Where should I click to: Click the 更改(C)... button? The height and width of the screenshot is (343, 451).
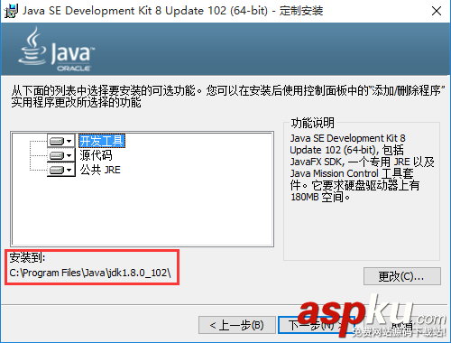(402, 276)
